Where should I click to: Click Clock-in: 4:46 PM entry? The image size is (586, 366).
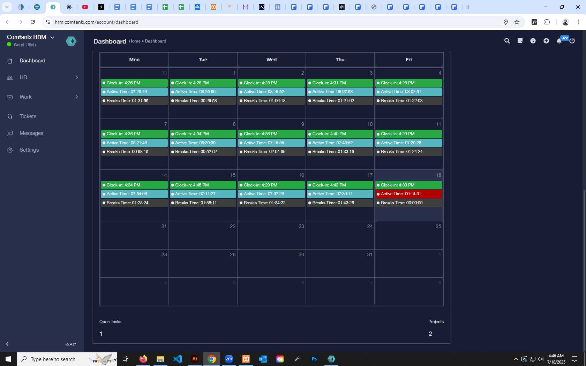coord(203,185)
